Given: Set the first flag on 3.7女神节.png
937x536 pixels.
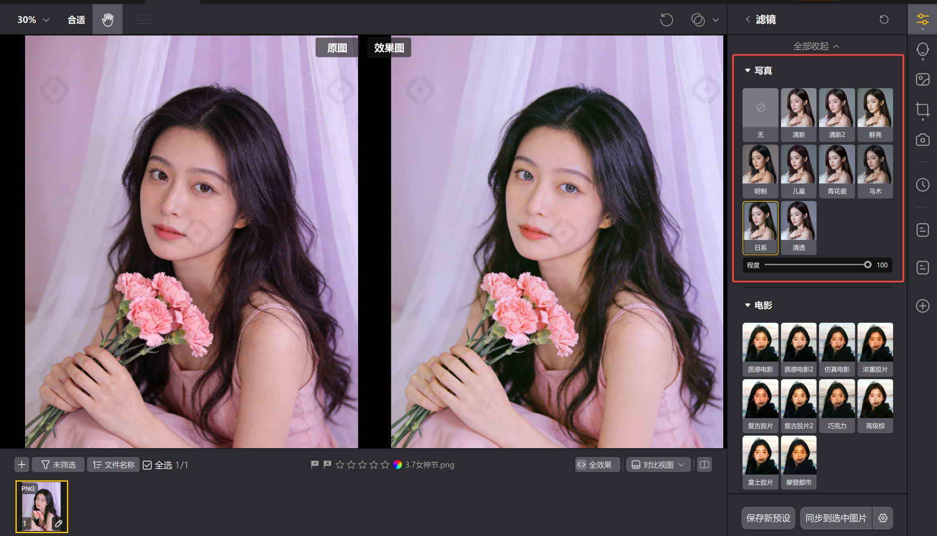Looking at the screenshot, I should coord(315,465).
